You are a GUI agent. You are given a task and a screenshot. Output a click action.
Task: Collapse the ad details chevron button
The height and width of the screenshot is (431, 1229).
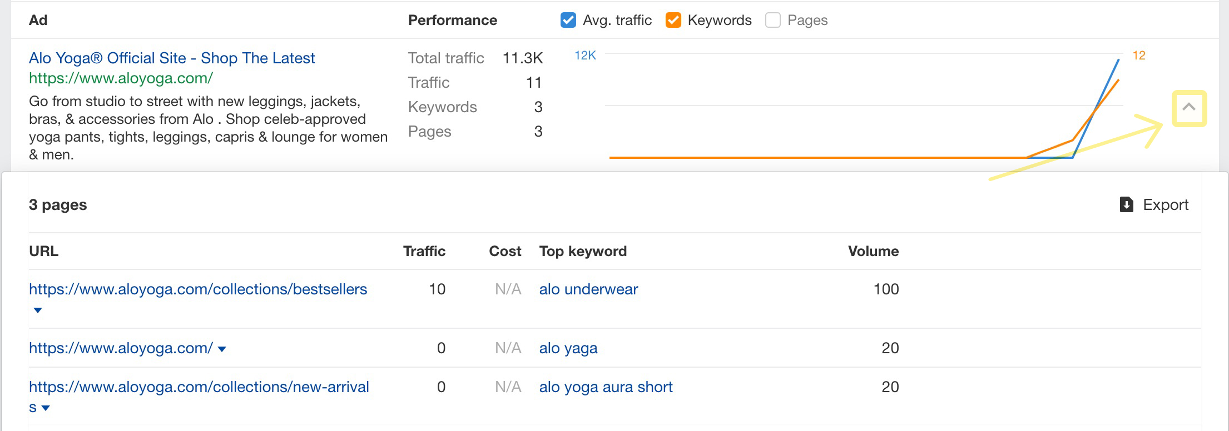[x=1189, y=108]
